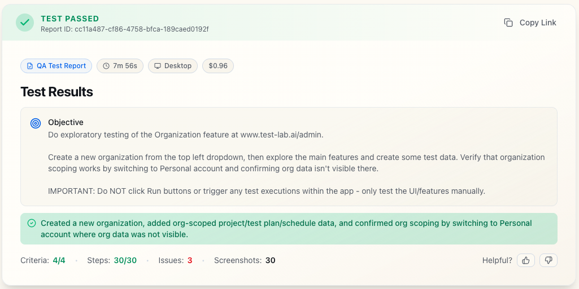Image resolution: width=579 pixels, height=289 pixels.
Task: Click the check circle in summary banner
Action: coord(32,223)
